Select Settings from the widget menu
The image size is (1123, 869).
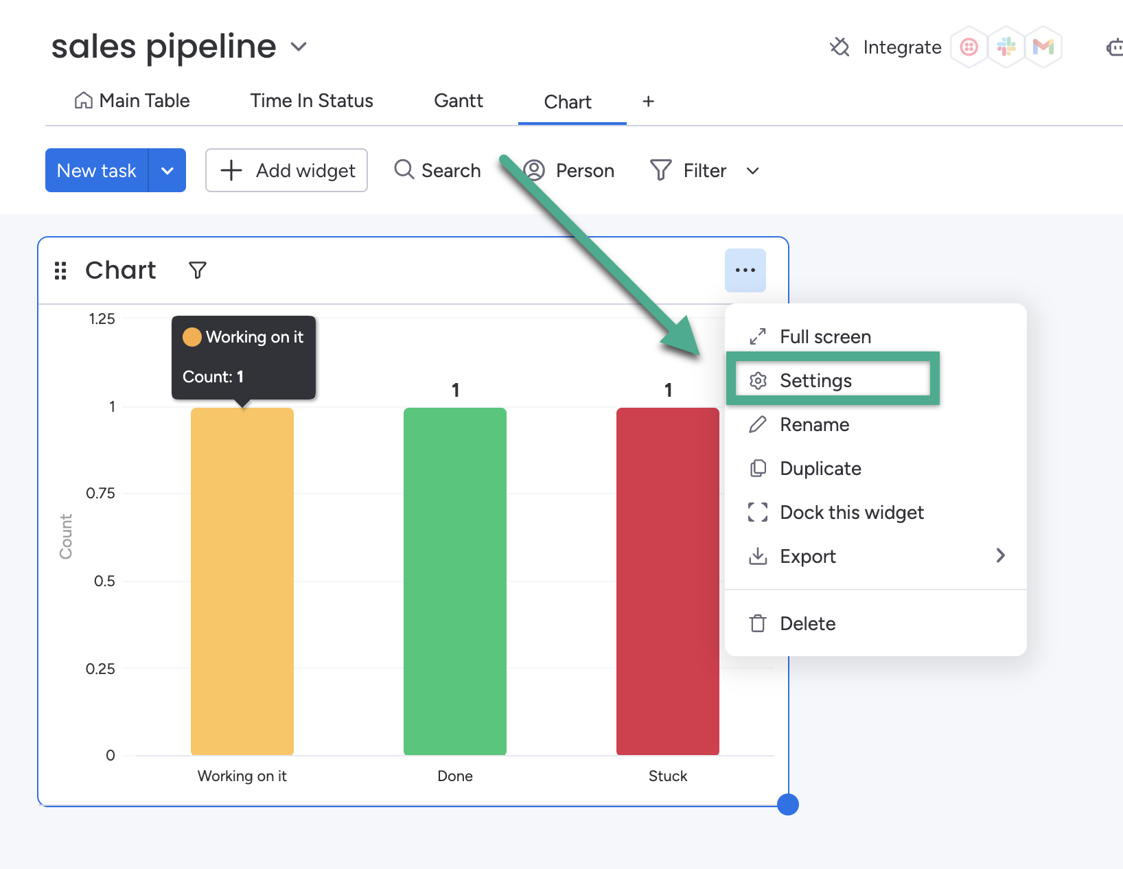coord(815,380)
